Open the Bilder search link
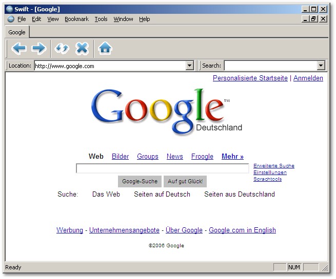This screenshot has width=336, height=279. pos(120,157)
